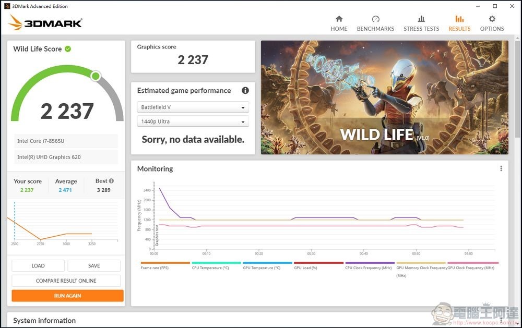522x328 pixels.
Task: Open the Home section icon
Action: pos(339,19)
